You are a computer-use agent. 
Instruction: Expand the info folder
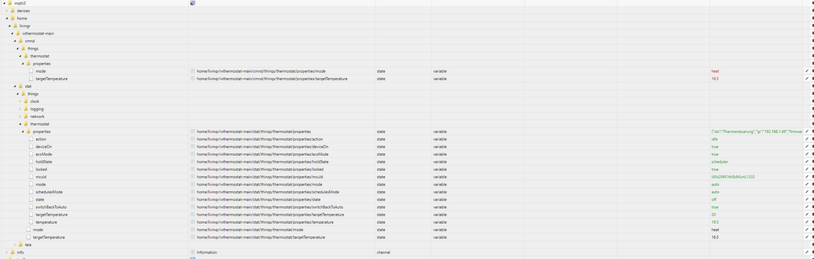pyautogui.click(x=6, y=252)
